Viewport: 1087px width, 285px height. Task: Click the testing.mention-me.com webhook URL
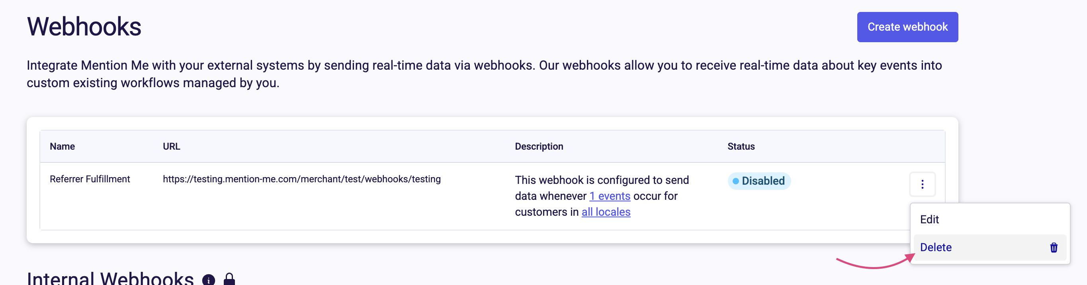coord(301,179)
